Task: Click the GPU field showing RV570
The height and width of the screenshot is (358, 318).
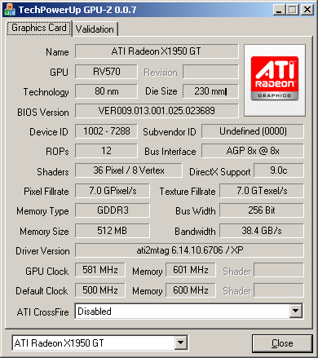Action: tap(106, 72)
